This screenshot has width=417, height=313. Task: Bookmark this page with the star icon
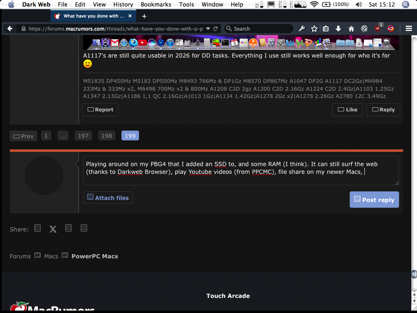(x=314, y=29)
